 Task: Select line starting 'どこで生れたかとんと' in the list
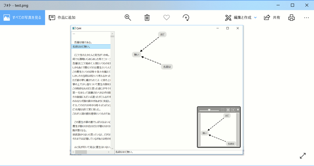[x=92, y=55]
